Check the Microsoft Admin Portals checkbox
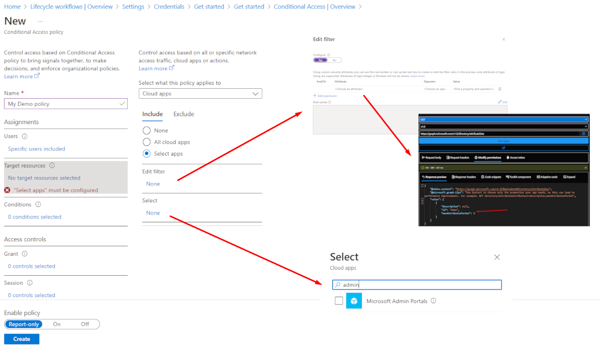Screen dimensions: 600x348 point(339,301)
